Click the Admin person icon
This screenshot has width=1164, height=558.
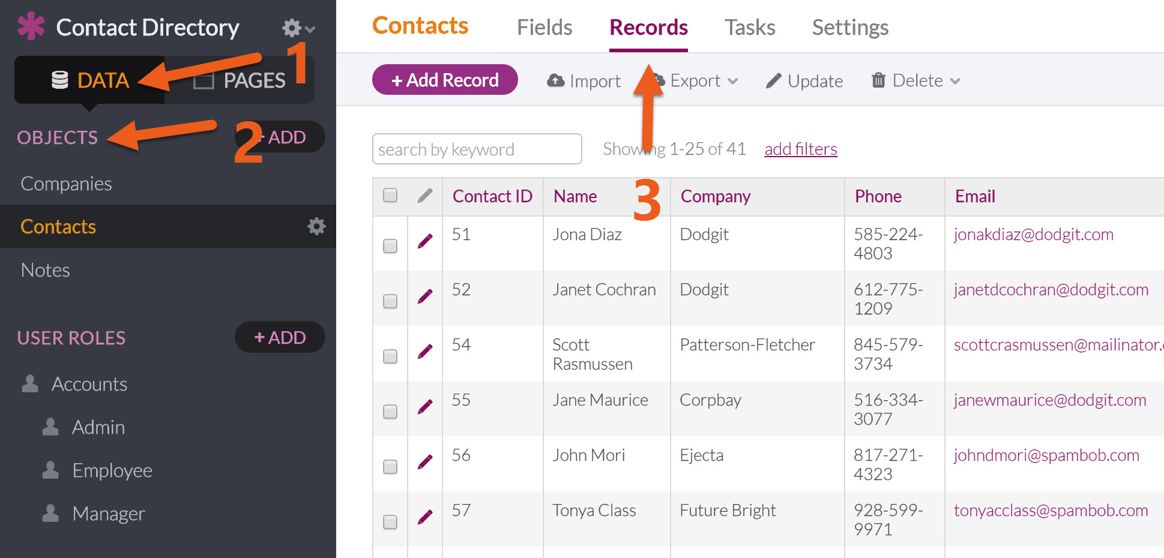click(x=50, y=427)
